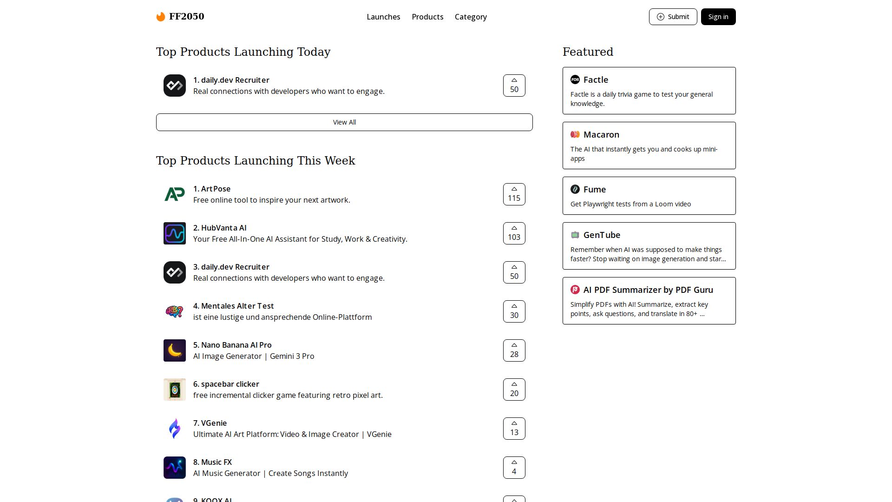Click View All today's launches

click(344, 122)
